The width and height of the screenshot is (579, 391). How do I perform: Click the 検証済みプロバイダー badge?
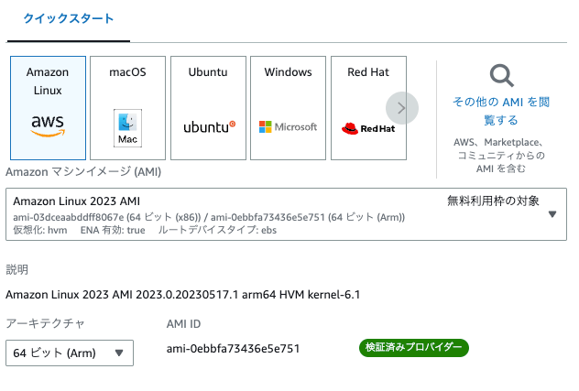point(414,348)
